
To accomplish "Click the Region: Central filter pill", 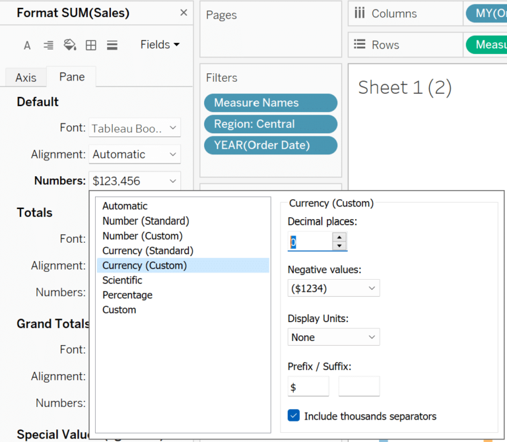I will (271, 124).
